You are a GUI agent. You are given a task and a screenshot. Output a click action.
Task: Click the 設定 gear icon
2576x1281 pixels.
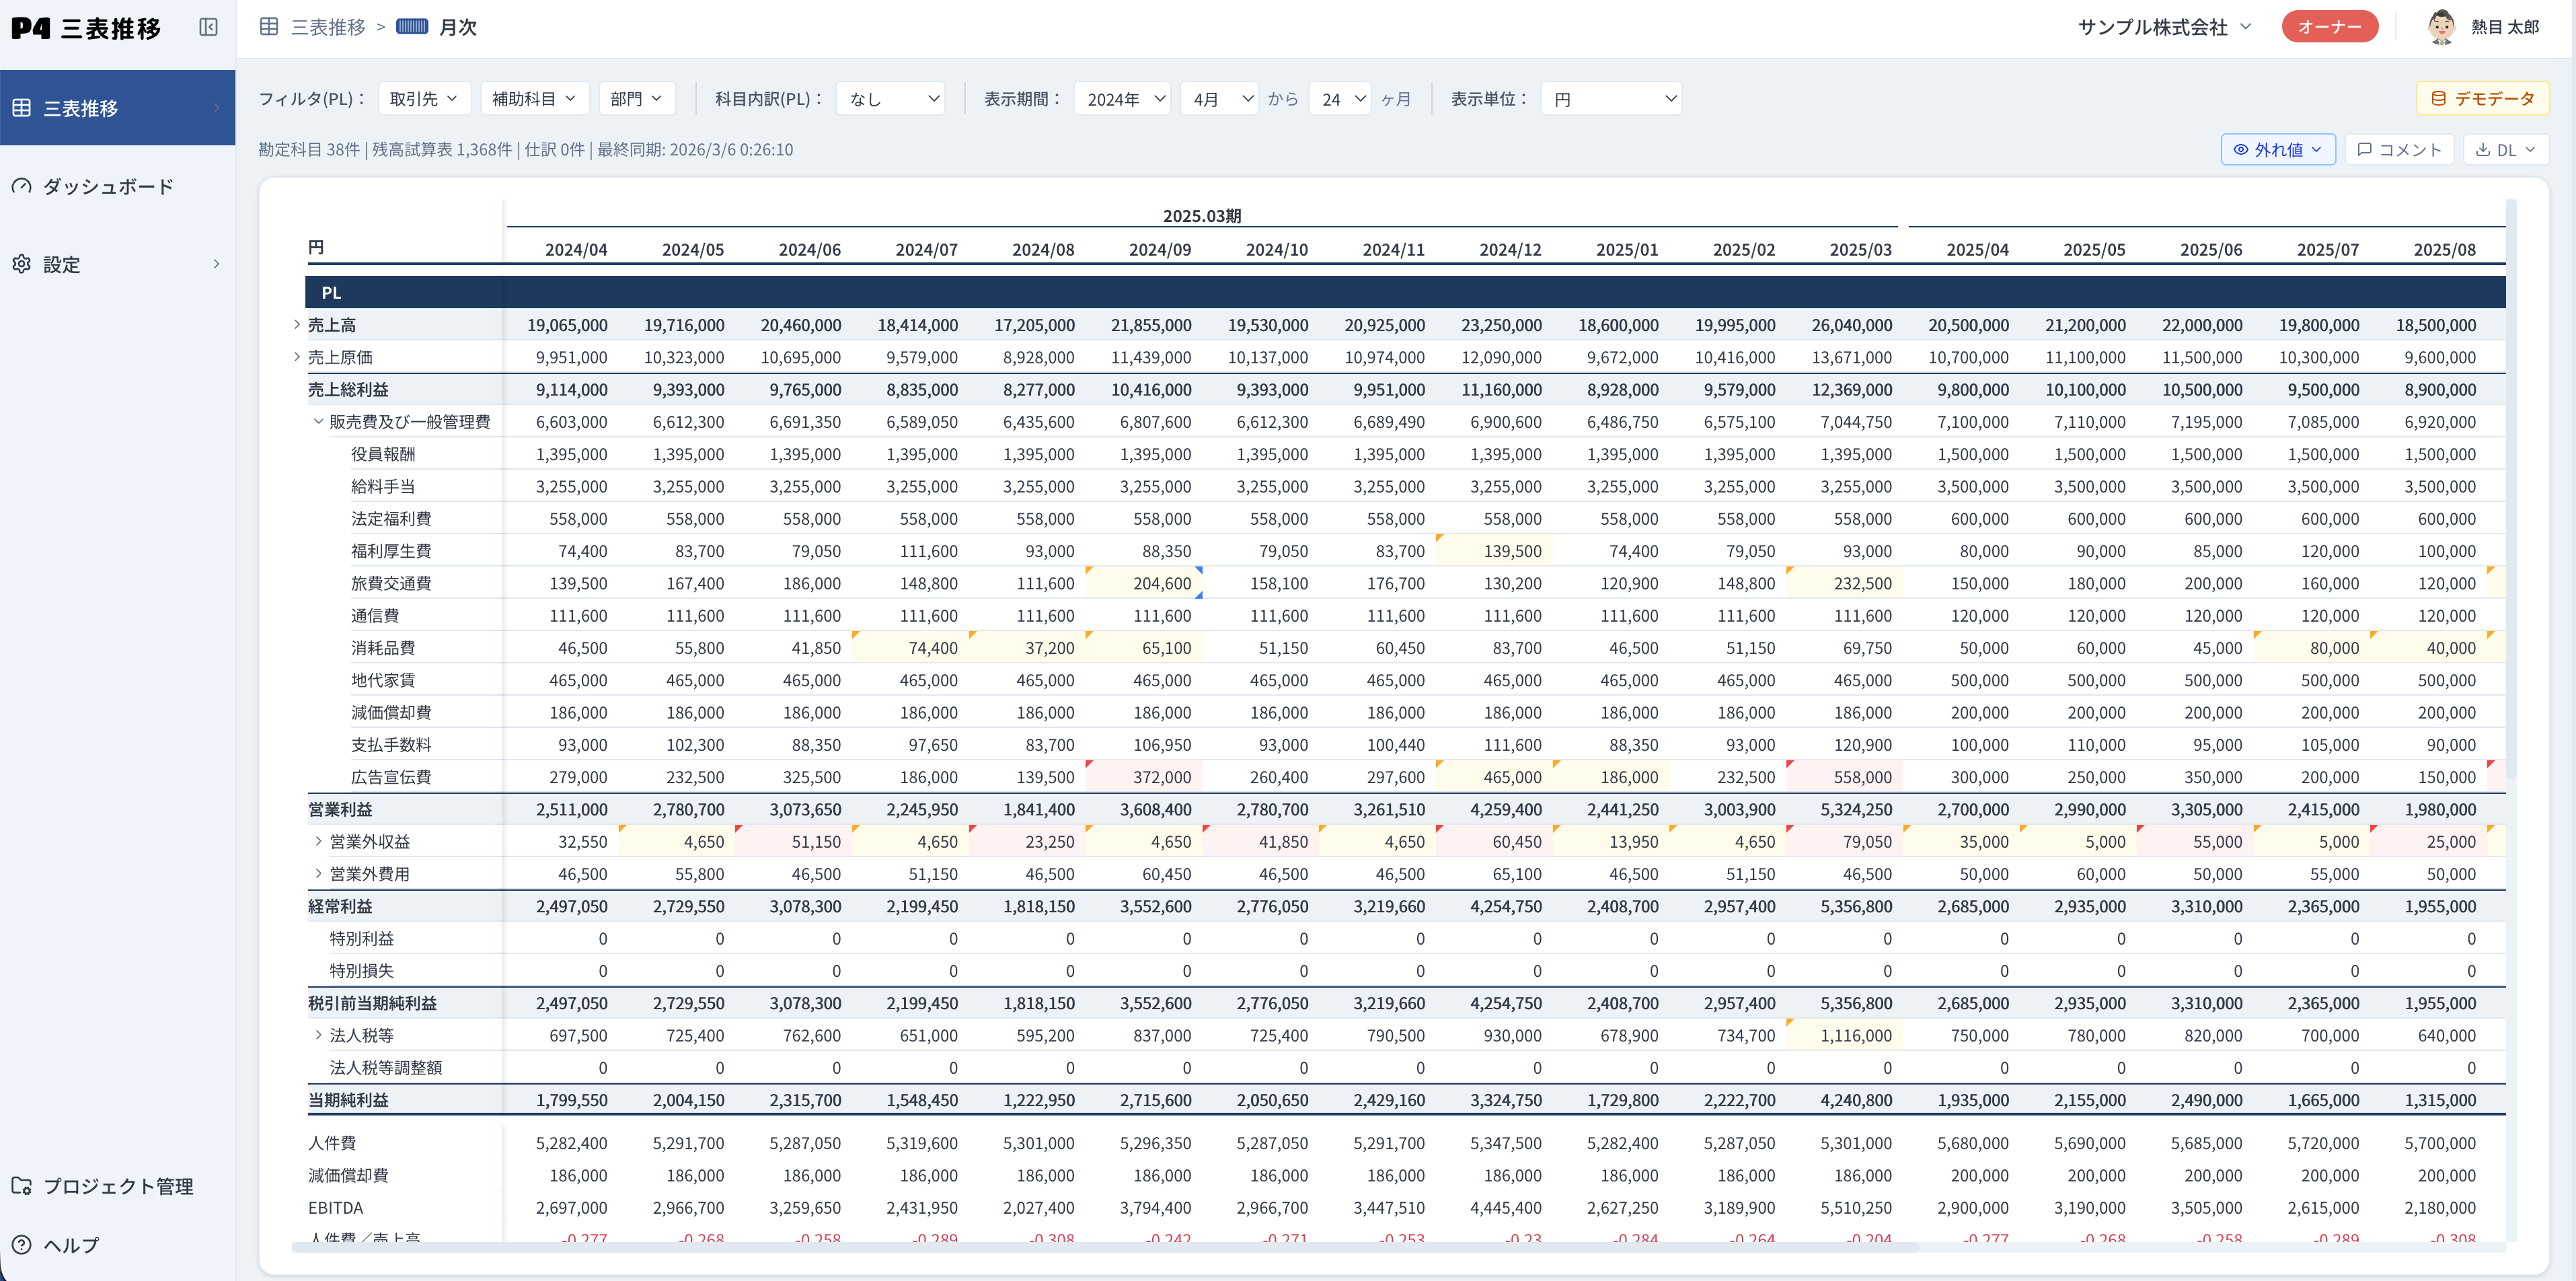pos(22,264)
